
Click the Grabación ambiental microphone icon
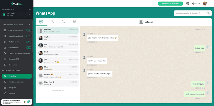coord(5,36)
